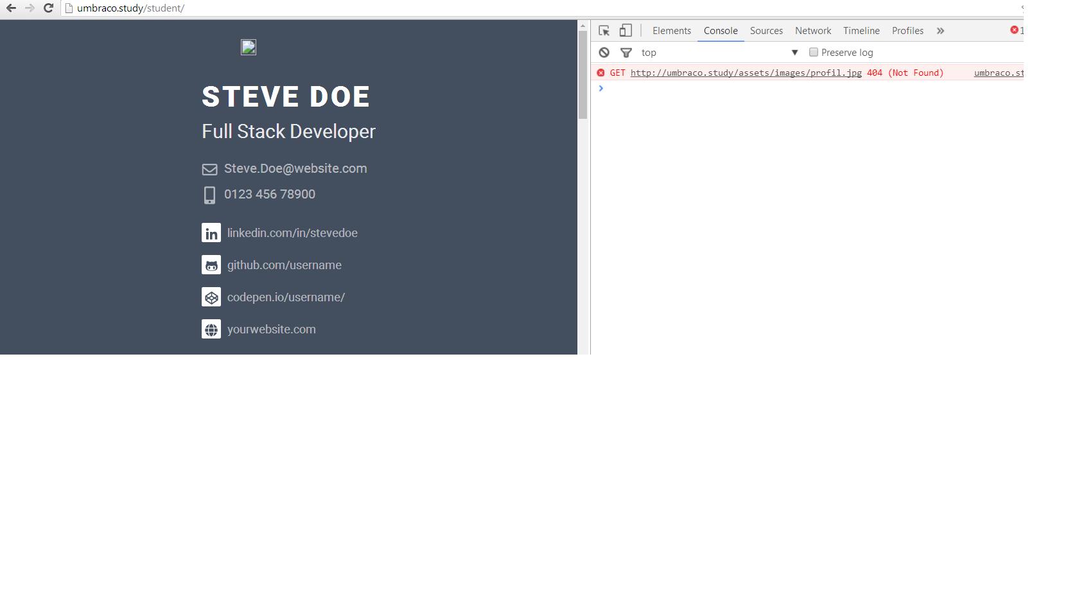
Task: Click the broken profile image
Action: (249, 48)
